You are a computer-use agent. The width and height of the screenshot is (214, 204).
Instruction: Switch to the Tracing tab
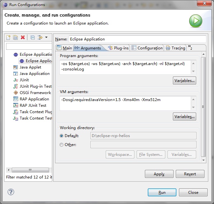[x=175, y=48]
